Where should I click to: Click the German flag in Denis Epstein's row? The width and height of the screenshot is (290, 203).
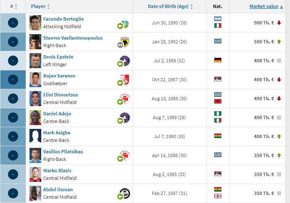point(218,60)
